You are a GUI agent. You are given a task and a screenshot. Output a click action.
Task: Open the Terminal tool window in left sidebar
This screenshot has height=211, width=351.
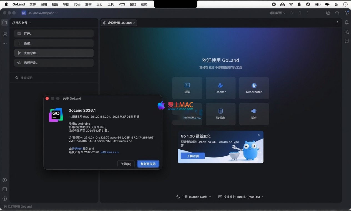(5, 189)
